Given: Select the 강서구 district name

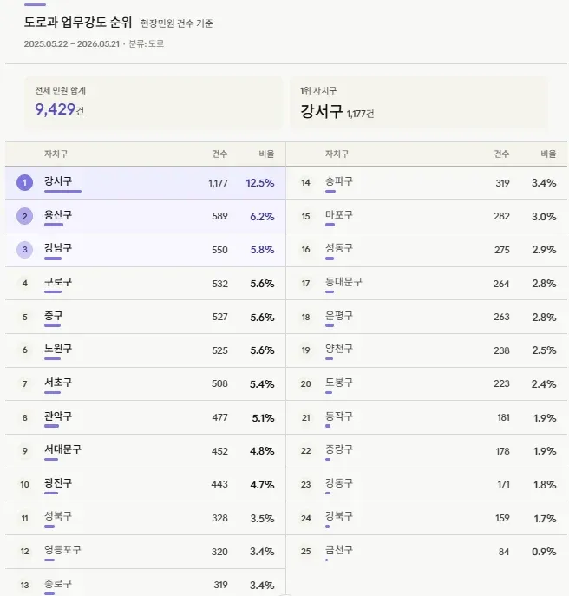Looking at the screenshot, I should [58, 181].
